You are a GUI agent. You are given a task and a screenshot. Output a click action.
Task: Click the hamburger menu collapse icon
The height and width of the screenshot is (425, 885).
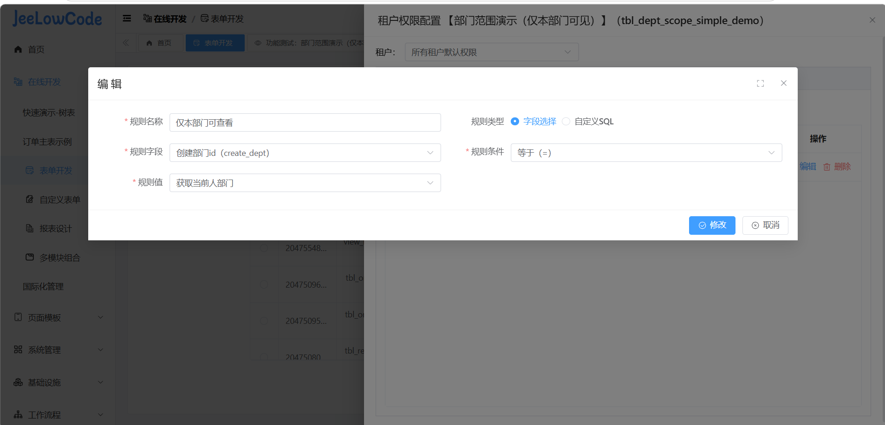click(127, 19)
